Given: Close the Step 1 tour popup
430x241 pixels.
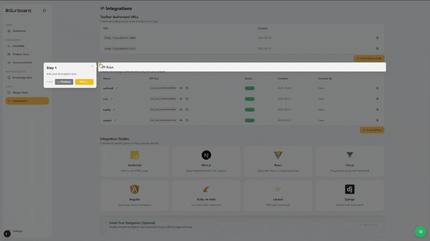Looking at the screenshot, I should (x=92, y=66).
